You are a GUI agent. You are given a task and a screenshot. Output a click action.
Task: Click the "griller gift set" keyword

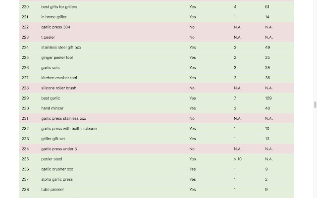pyautogui.click(x=53, y=139)
